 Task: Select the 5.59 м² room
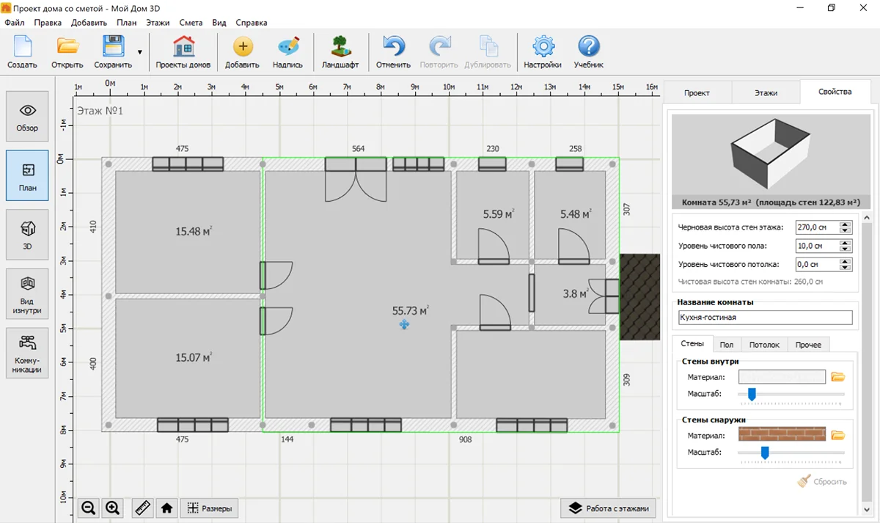pyautogui.click(x=493, y=214)
